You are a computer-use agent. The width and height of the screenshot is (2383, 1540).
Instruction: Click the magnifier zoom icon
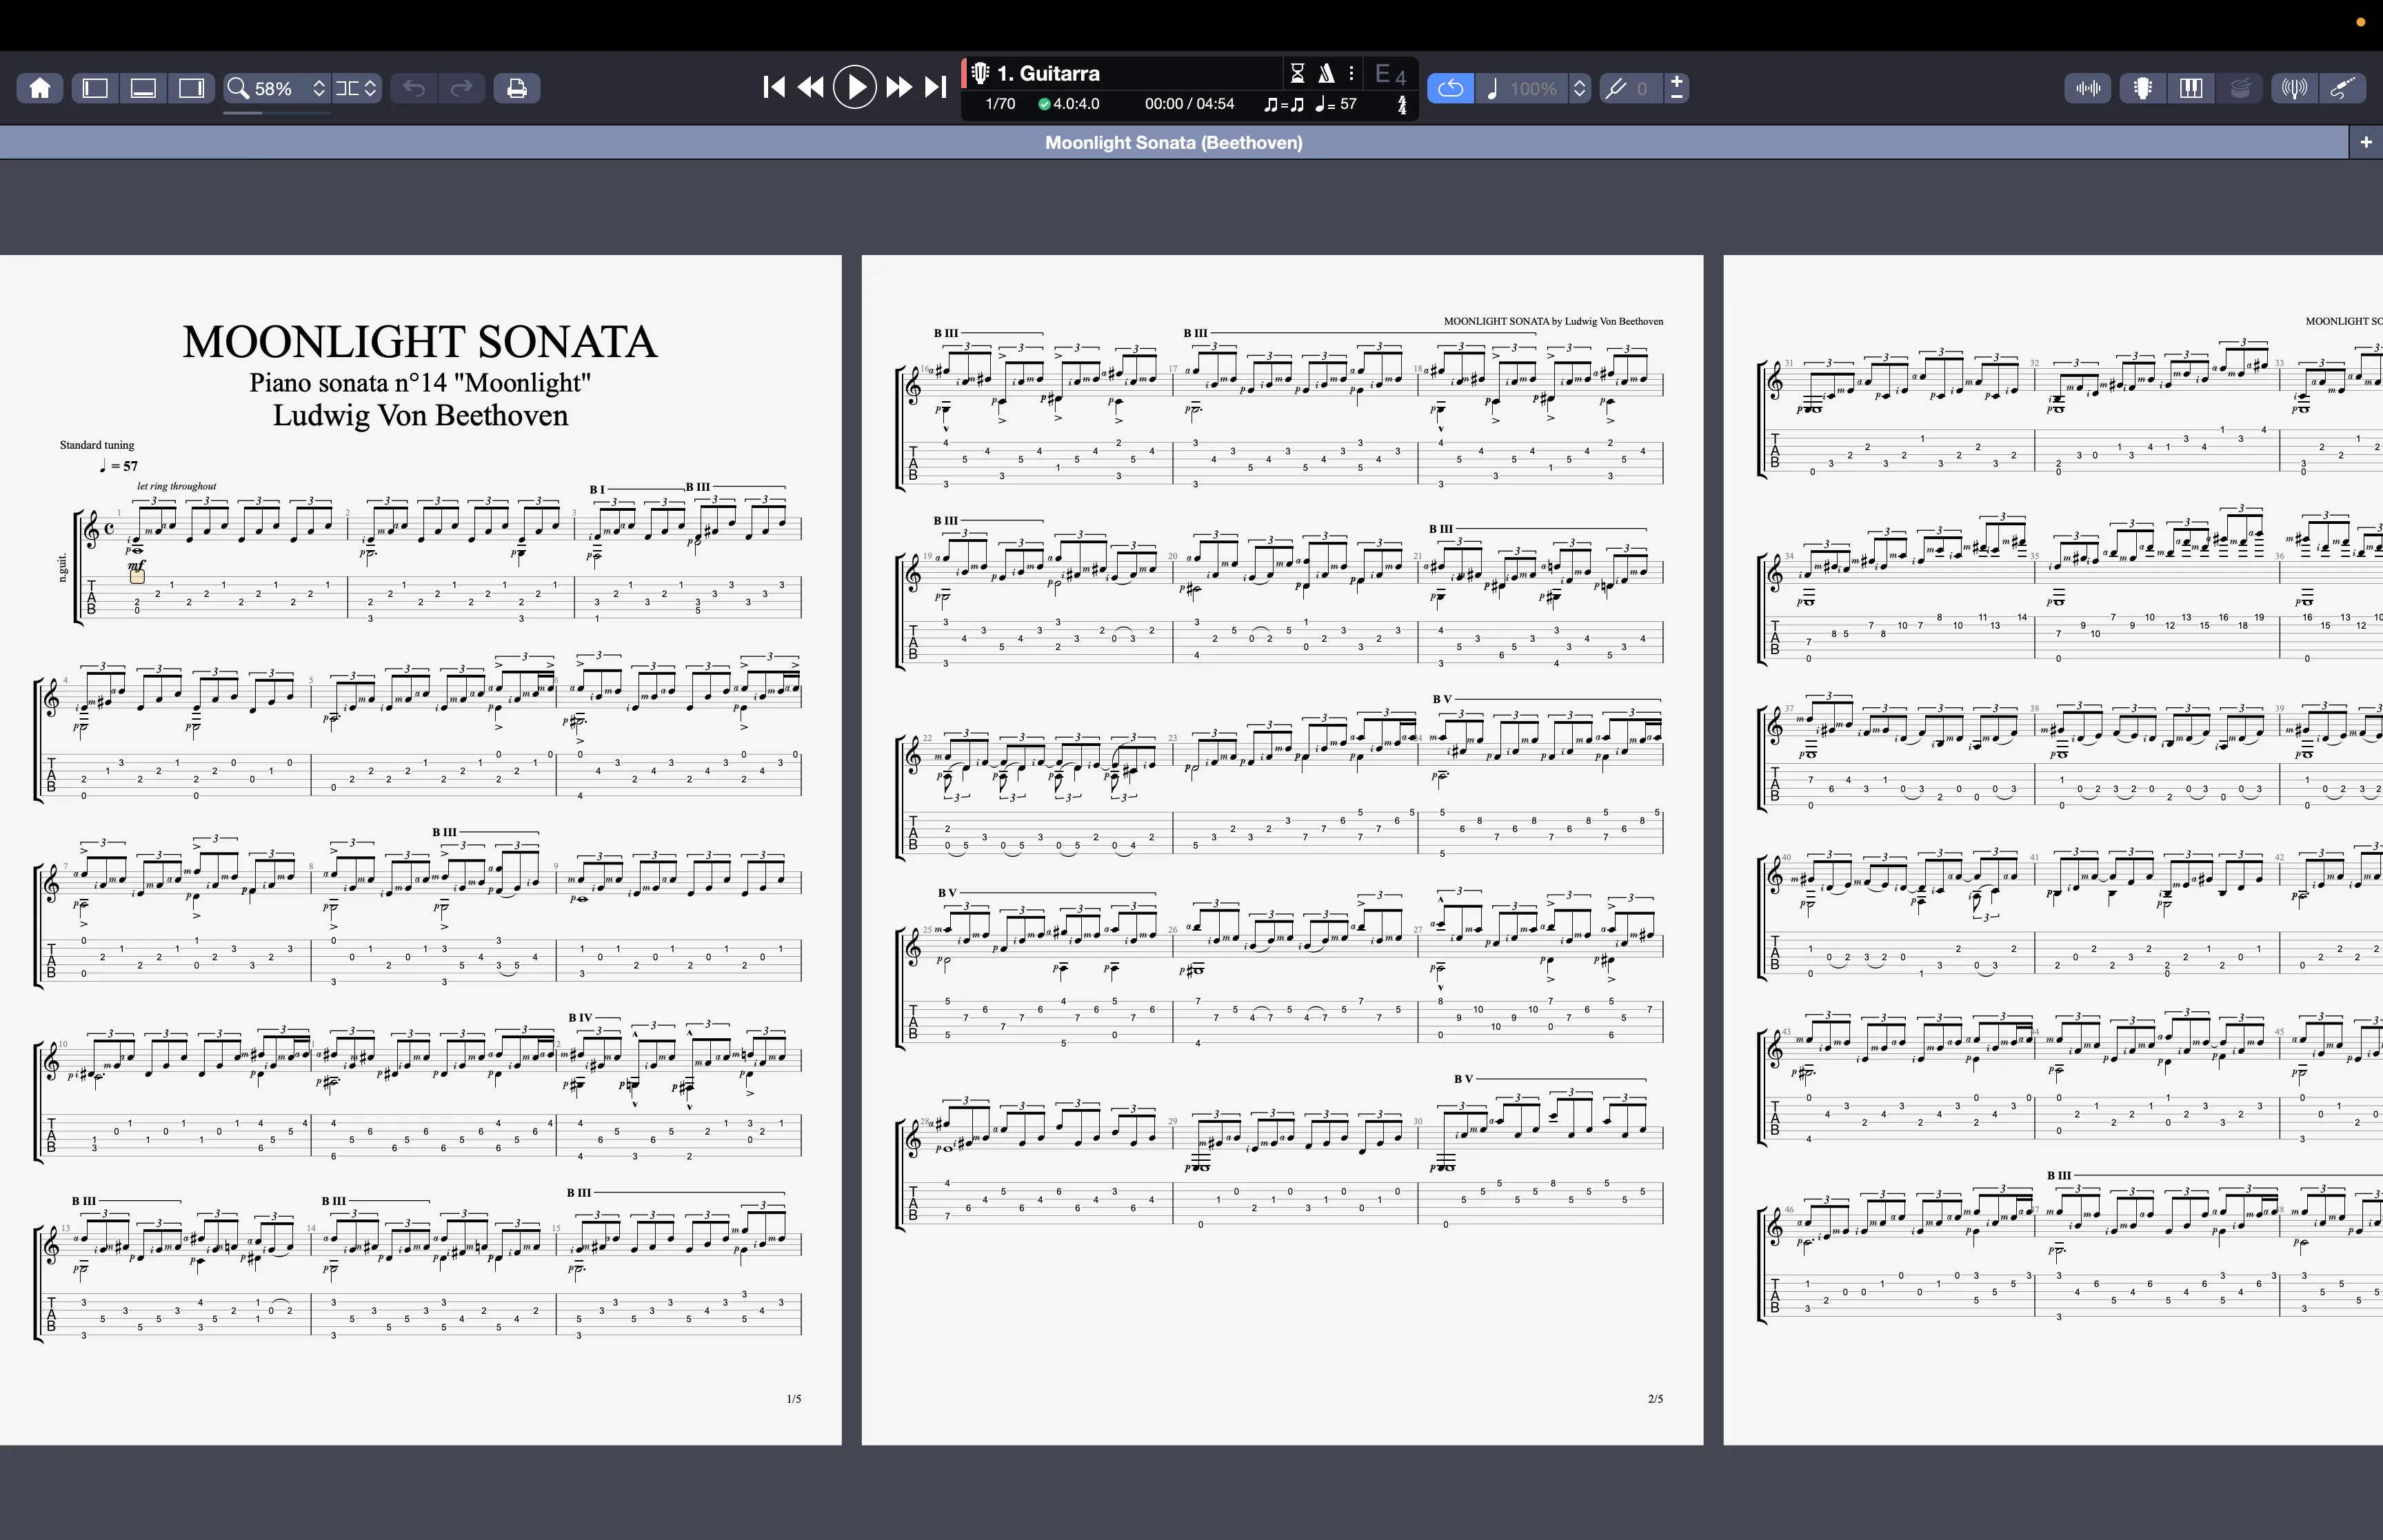pyautogui.click(x=238, y=88)
